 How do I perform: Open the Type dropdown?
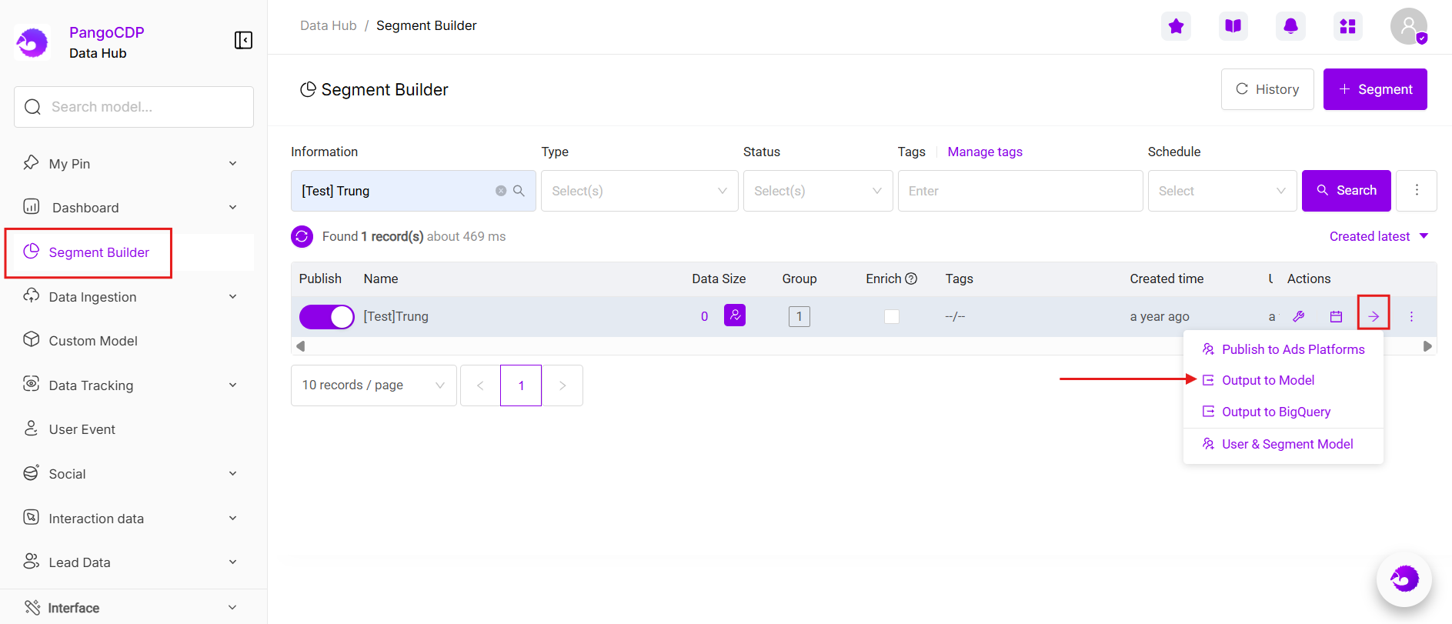(639, 191)
